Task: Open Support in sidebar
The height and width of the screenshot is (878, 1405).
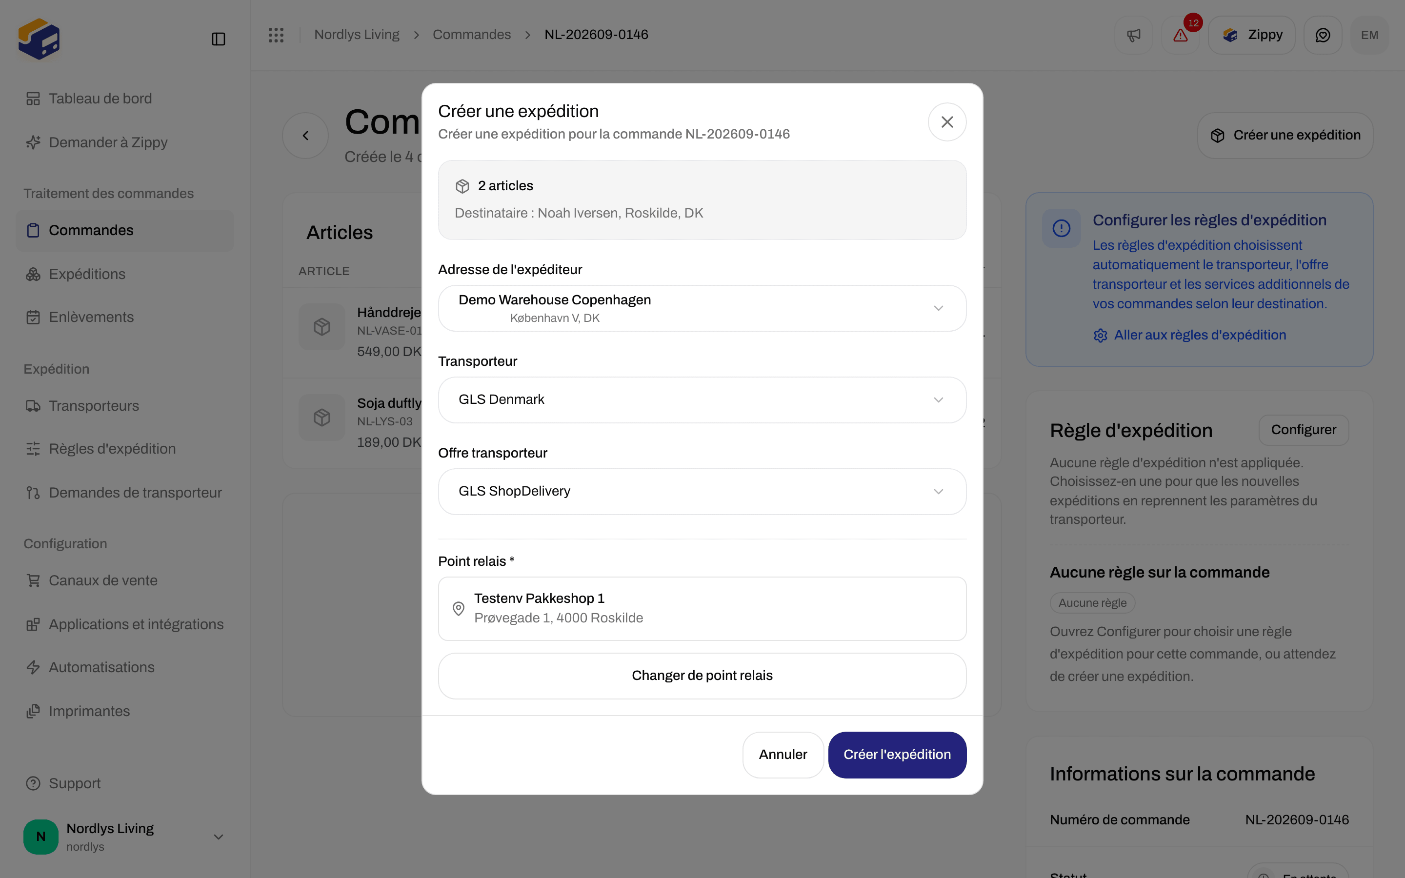Action: pyautogui.click(x=125, y=783)
